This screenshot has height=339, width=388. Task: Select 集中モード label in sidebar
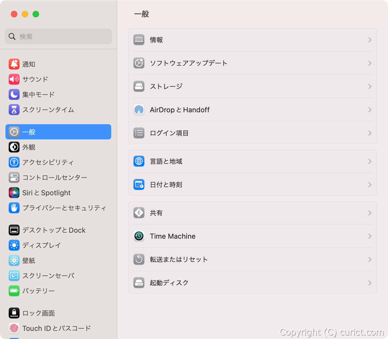[39, 94]
